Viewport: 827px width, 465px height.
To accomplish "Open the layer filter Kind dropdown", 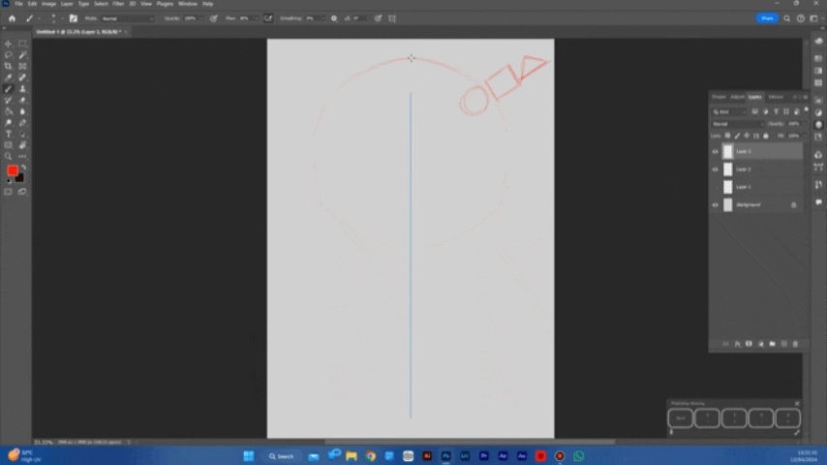I will coord(730,111).
